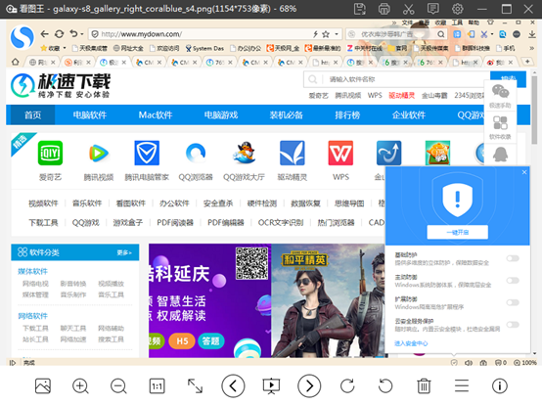Show image information
The image size is (542, 405).
(x=500, y=385)
